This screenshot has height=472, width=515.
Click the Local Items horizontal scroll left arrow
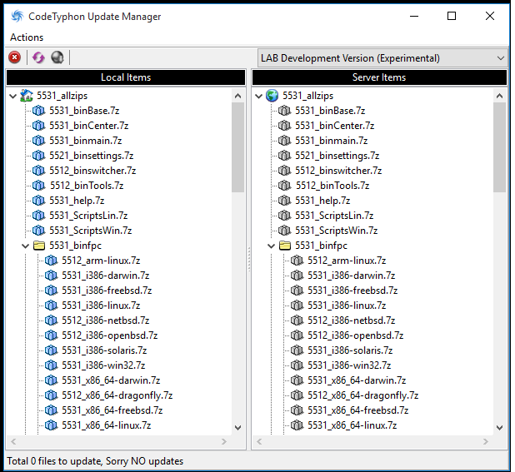coord(13,442)
